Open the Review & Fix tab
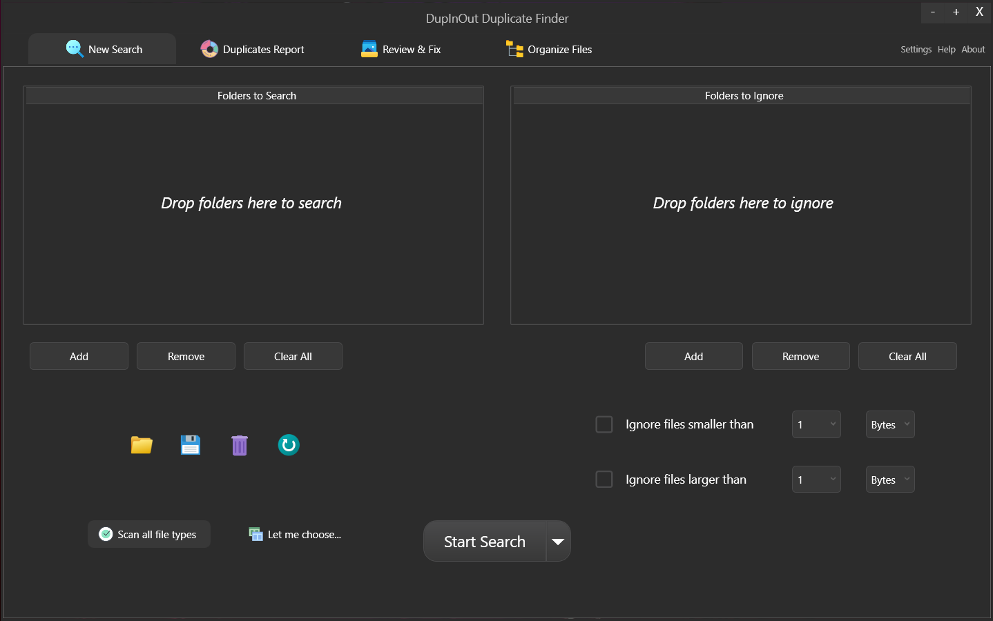This screenshot has height=621, width=993. pos(401,49)
